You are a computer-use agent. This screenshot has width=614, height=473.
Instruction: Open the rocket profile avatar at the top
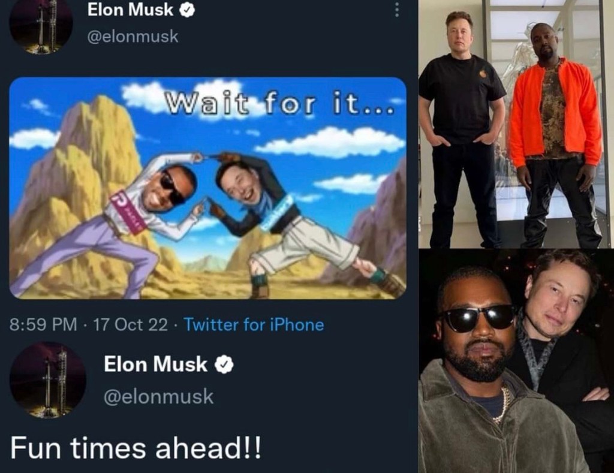point(41,26)
